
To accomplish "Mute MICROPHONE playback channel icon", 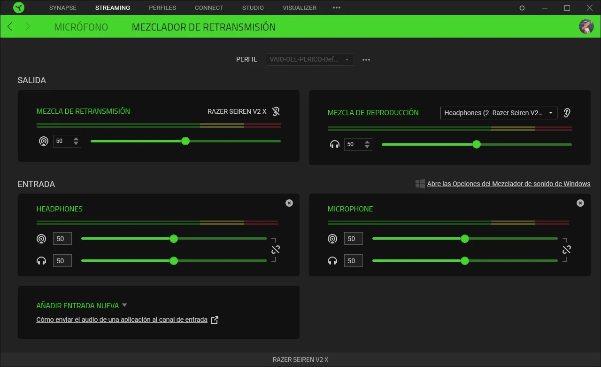I will [x=332, y=261].
